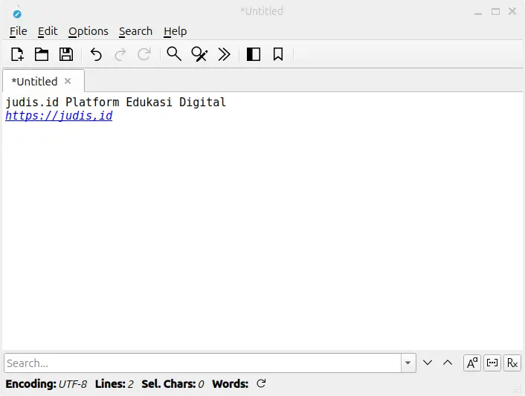Open the Find and Replace tool
The width and height of the screenshot is (525, 396).
199,54
